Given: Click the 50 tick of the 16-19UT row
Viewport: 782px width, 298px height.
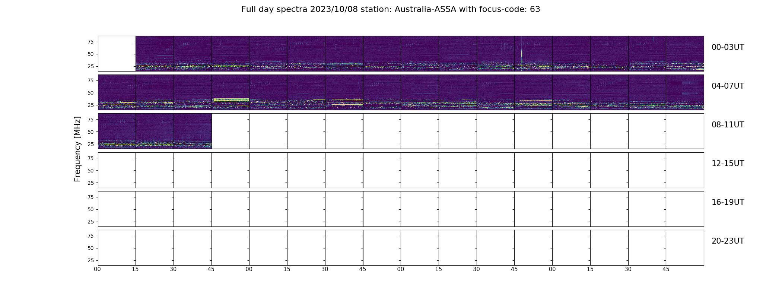Looking at the screenshot, I should pos(90,209).
